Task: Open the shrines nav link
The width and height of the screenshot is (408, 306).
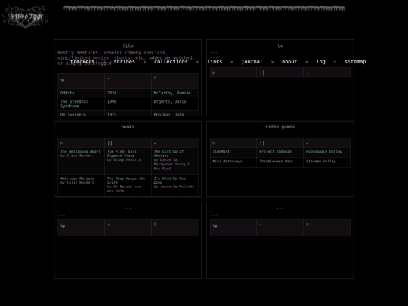Action: click(125, 62)
